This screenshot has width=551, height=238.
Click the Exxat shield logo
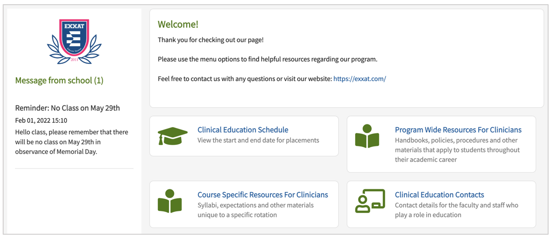[74, 41]
